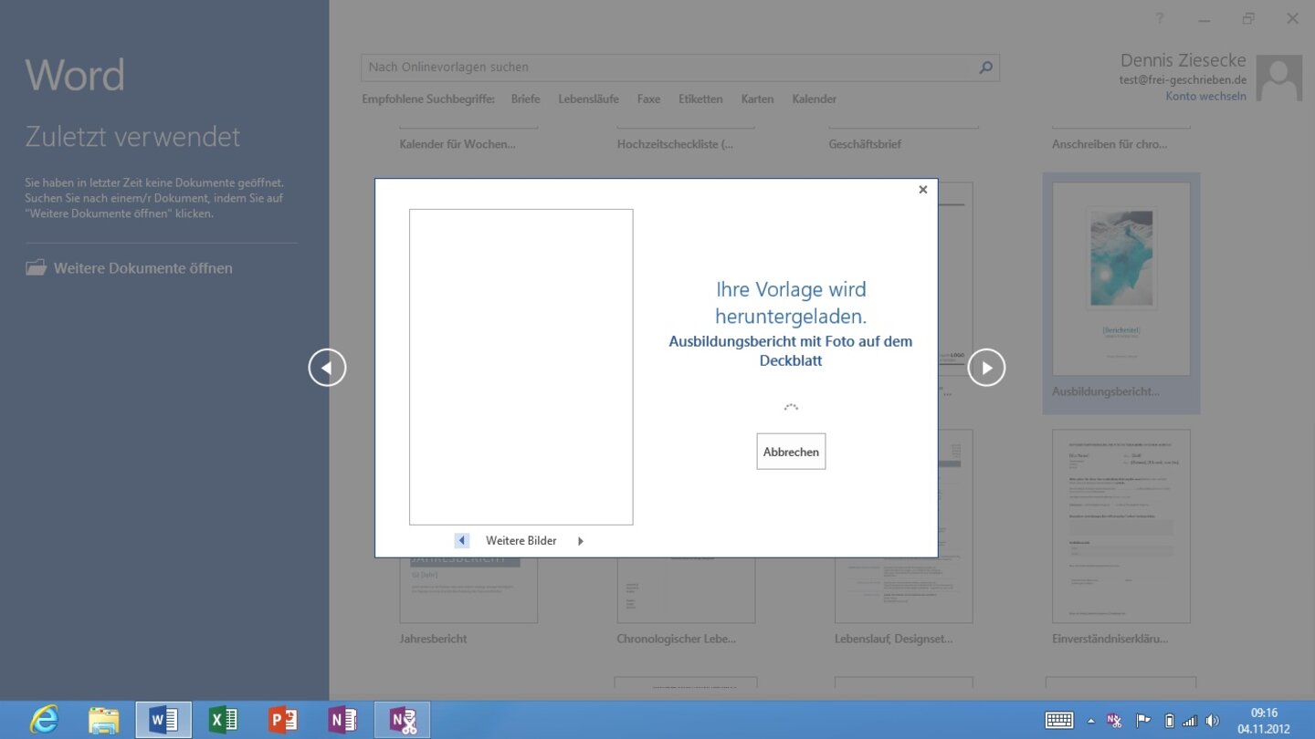This screenshot has height=739, width=1315.
Task: Click the OneNote tray icon
Action: 1115,721
